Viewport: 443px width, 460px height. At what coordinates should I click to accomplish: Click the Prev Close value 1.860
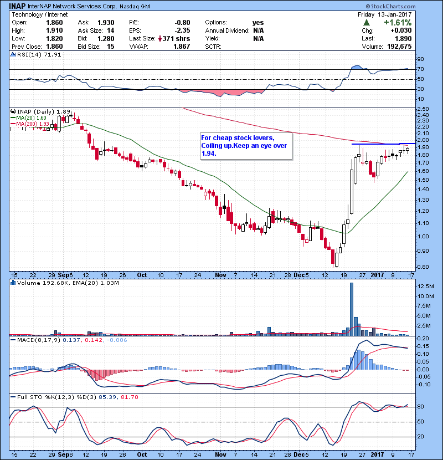pyautogui.click(x=54, y=47)
